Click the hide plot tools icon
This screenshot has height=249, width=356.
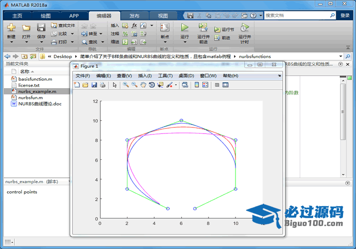(217, 85)
